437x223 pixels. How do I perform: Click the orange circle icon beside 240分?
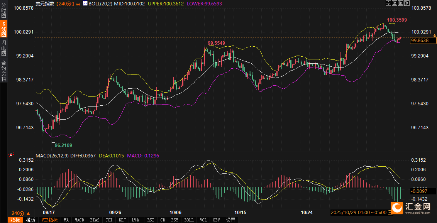[x=78, y=3]
